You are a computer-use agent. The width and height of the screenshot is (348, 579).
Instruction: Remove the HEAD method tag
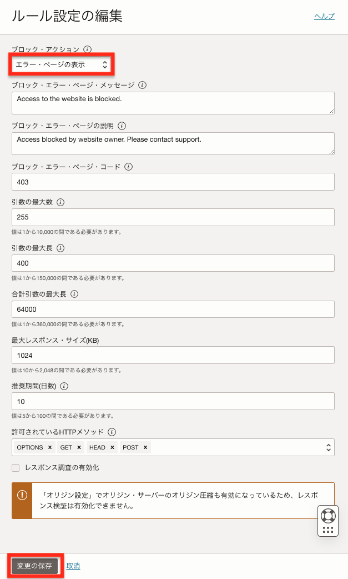click(112, 447)
